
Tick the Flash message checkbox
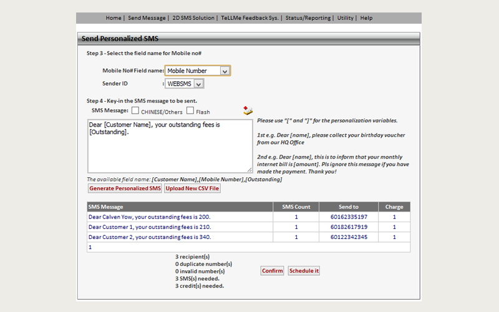[190, 111]
